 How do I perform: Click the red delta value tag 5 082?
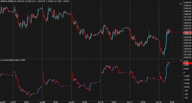(x=187, y=63)
